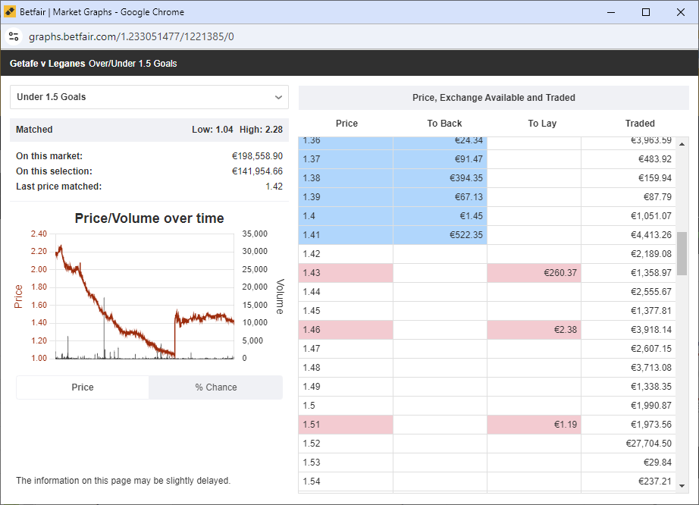Click the High: 2.28 matched text

point(261,130)
